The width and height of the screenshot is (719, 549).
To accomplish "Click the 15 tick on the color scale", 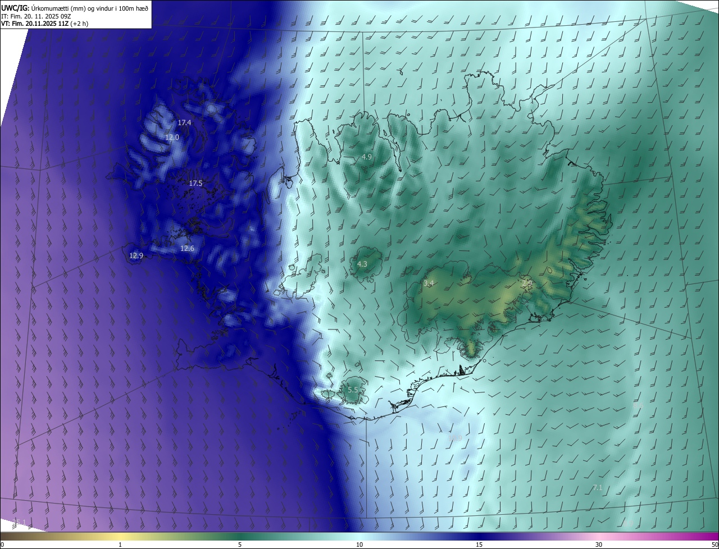I will pos(479,545).
